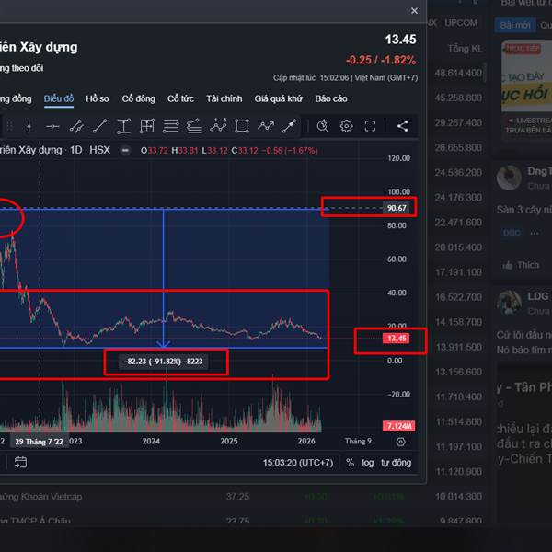Click the 2026 label on time axis
Image resolution: width=552 pixels, height=552 pixels.
[306, 441]
